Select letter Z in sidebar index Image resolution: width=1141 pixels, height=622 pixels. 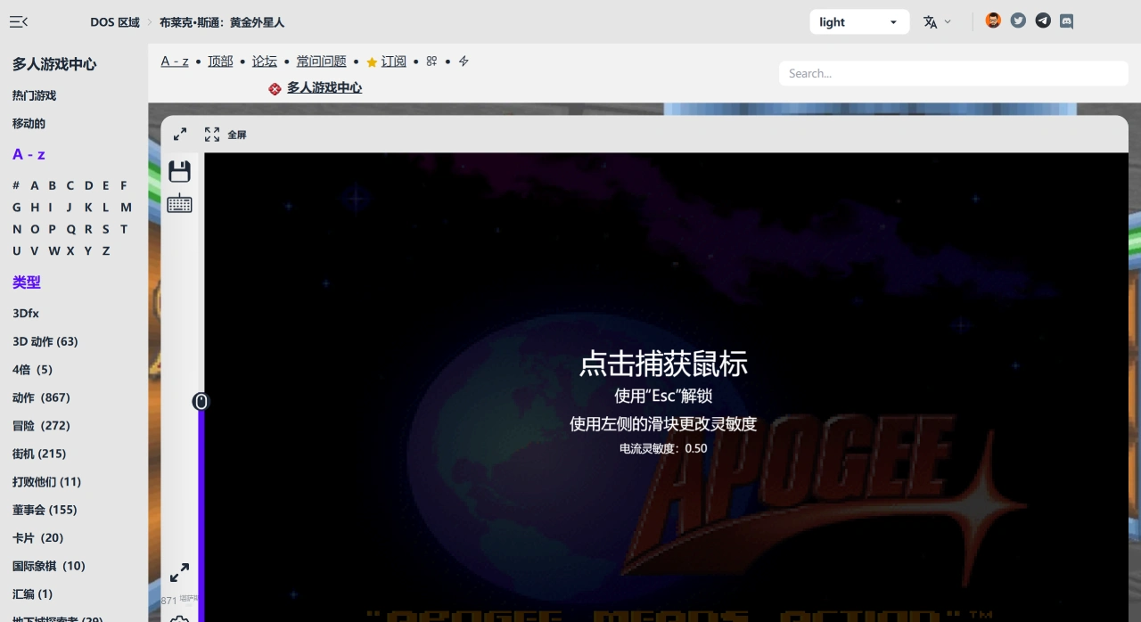click(x=106, y=250)
